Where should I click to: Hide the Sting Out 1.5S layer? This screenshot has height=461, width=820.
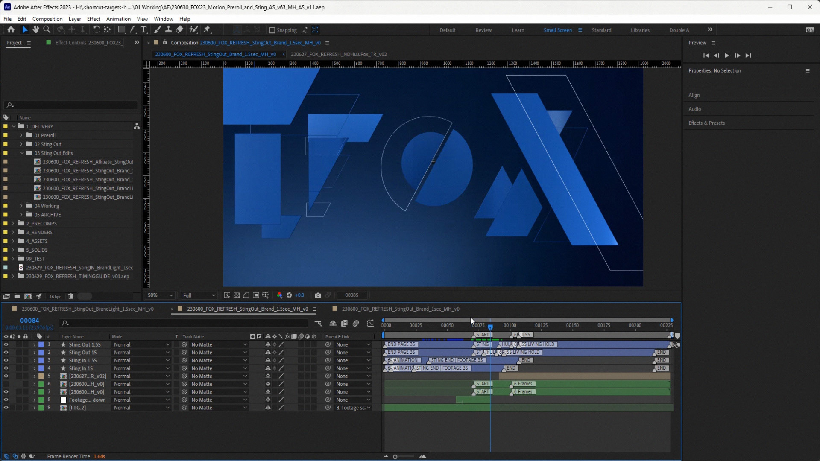coord(6,345)
